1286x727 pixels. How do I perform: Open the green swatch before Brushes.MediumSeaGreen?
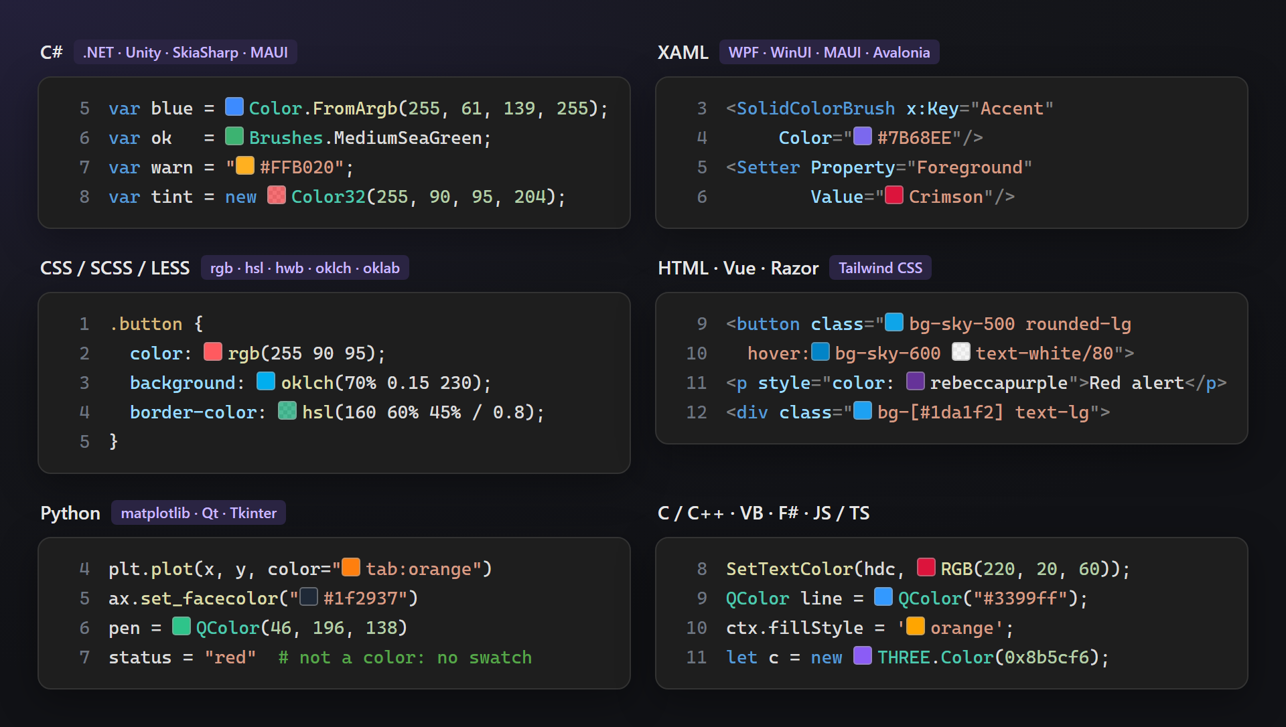point(234,137)
